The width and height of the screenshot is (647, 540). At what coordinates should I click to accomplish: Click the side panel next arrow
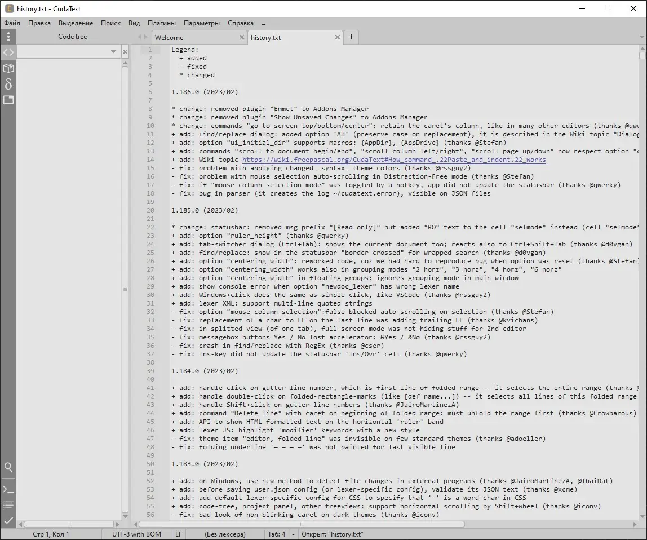(x=145, y=37)
